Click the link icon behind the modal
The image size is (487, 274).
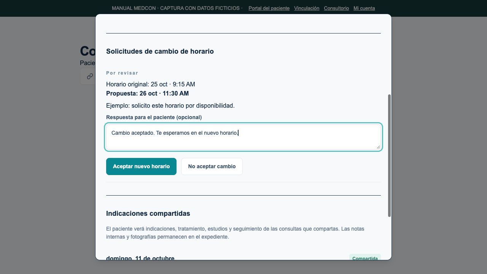(90, 76)
